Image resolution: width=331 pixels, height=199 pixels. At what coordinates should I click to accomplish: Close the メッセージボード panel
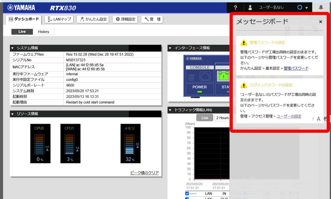[321, 22]
